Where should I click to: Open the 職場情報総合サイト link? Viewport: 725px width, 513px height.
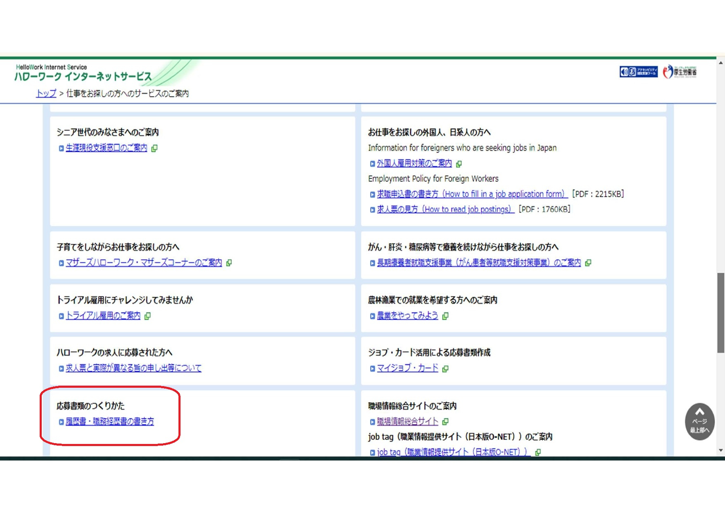pos(406,422)
